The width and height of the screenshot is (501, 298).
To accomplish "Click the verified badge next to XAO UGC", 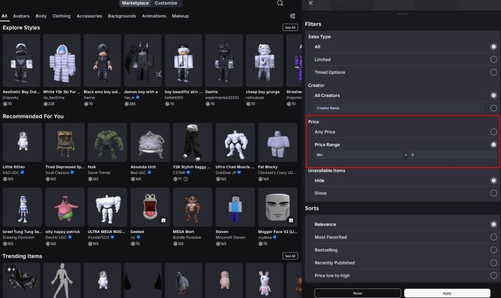I will [x=23, y=172].
